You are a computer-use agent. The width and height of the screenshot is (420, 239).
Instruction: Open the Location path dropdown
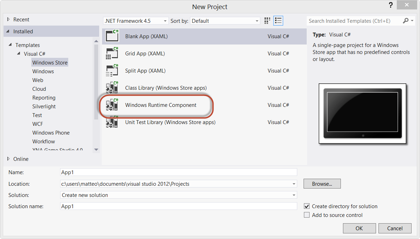tap(294, 184)
